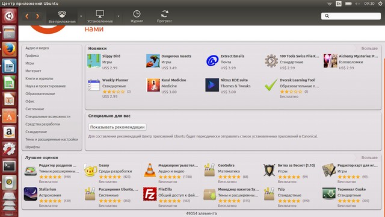Select the Специальные возможности category
The height and width of the screenshot is (217, 385).
click(48, 116)
